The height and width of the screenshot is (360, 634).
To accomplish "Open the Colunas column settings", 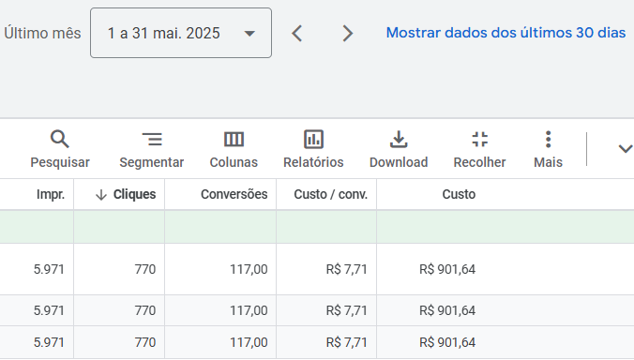I will 234,140.
